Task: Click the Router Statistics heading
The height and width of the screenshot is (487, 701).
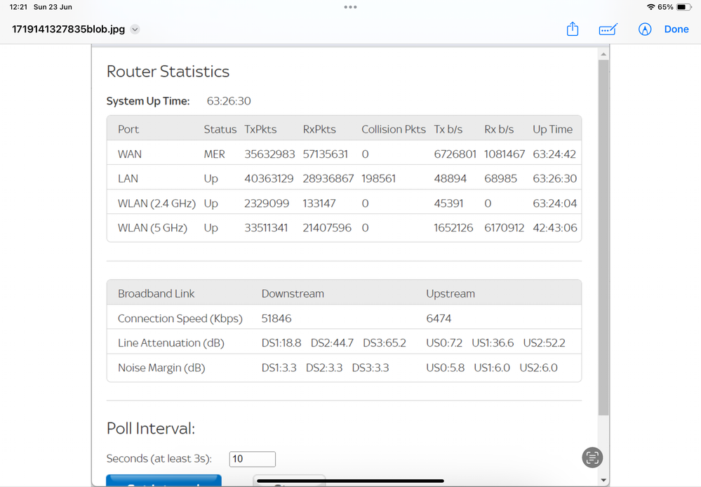Action: point(168,72)
